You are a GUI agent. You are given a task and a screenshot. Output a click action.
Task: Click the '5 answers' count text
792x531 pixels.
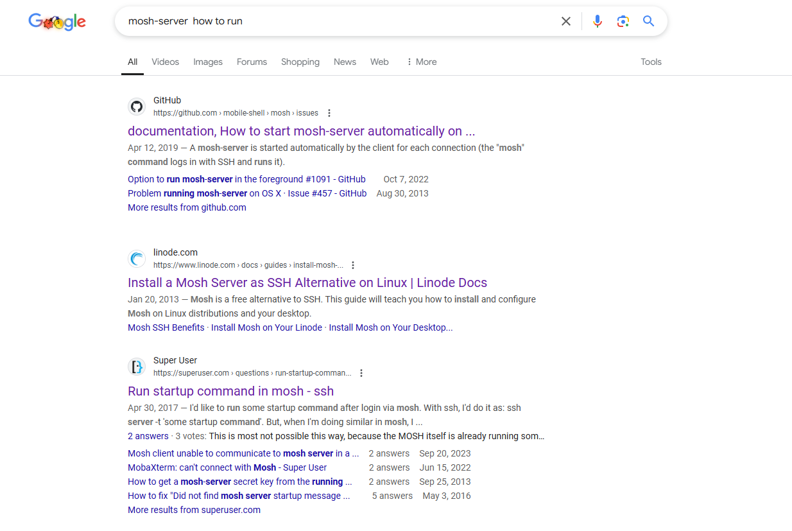pos(392,496)
